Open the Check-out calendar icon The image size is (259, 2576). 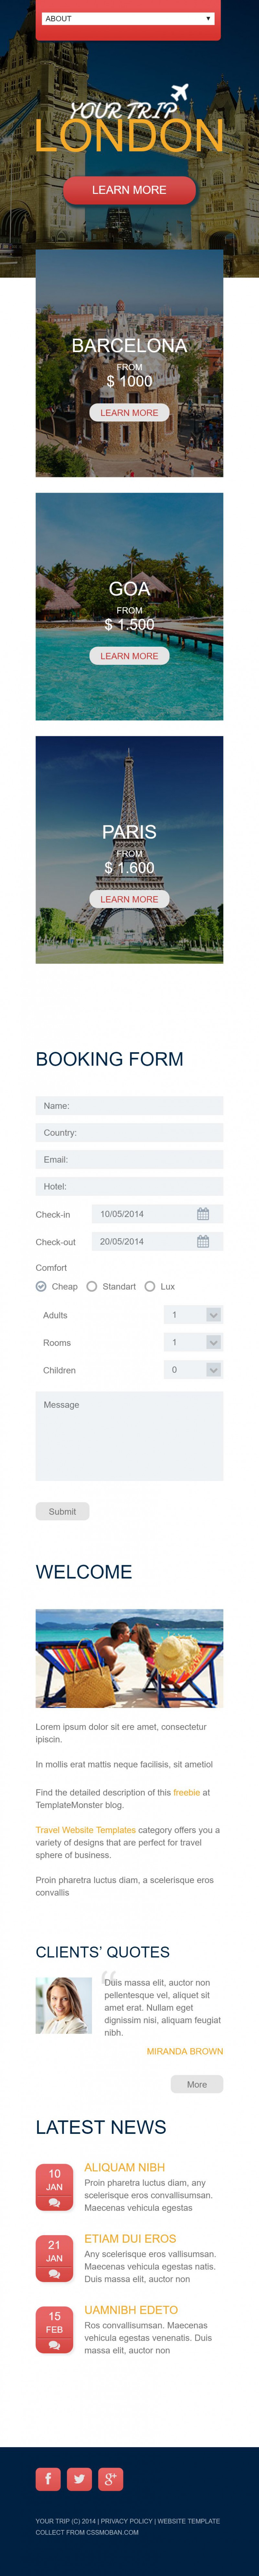tap(203, 1241)
